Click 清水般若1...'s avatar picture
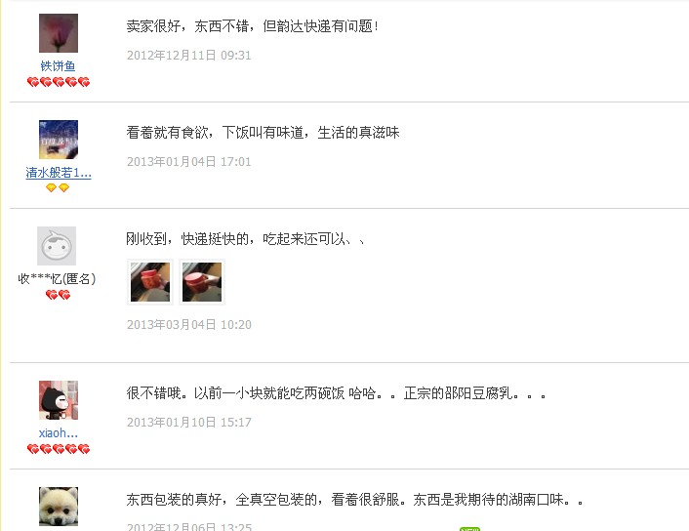Screen dimensions: 689x531 click(x=59, y=140)
